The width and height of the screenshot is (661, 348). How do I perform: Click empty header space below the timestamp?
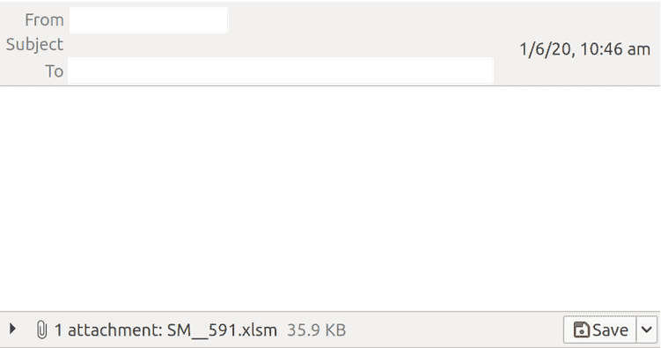[x=586, y=71]
